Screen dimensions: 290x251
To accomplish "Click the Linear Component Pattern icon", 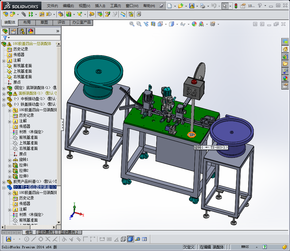I will 31,14.
